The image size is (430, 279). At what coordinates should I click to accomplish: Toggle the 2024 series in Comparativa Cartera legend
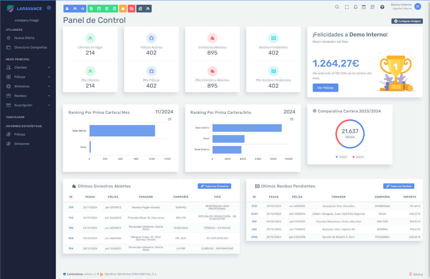[x=358, y=157]
